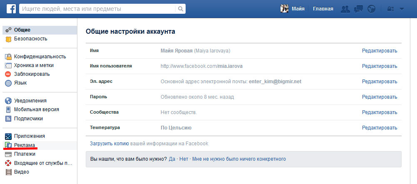
Task: Open Безопасность settings section
Action: [x=30, y=39]
